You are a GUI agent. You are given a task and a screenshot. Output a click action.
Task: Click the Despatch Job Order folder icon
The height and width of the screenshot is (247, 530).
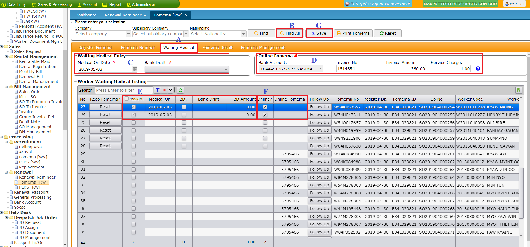[x=11, y=217]
